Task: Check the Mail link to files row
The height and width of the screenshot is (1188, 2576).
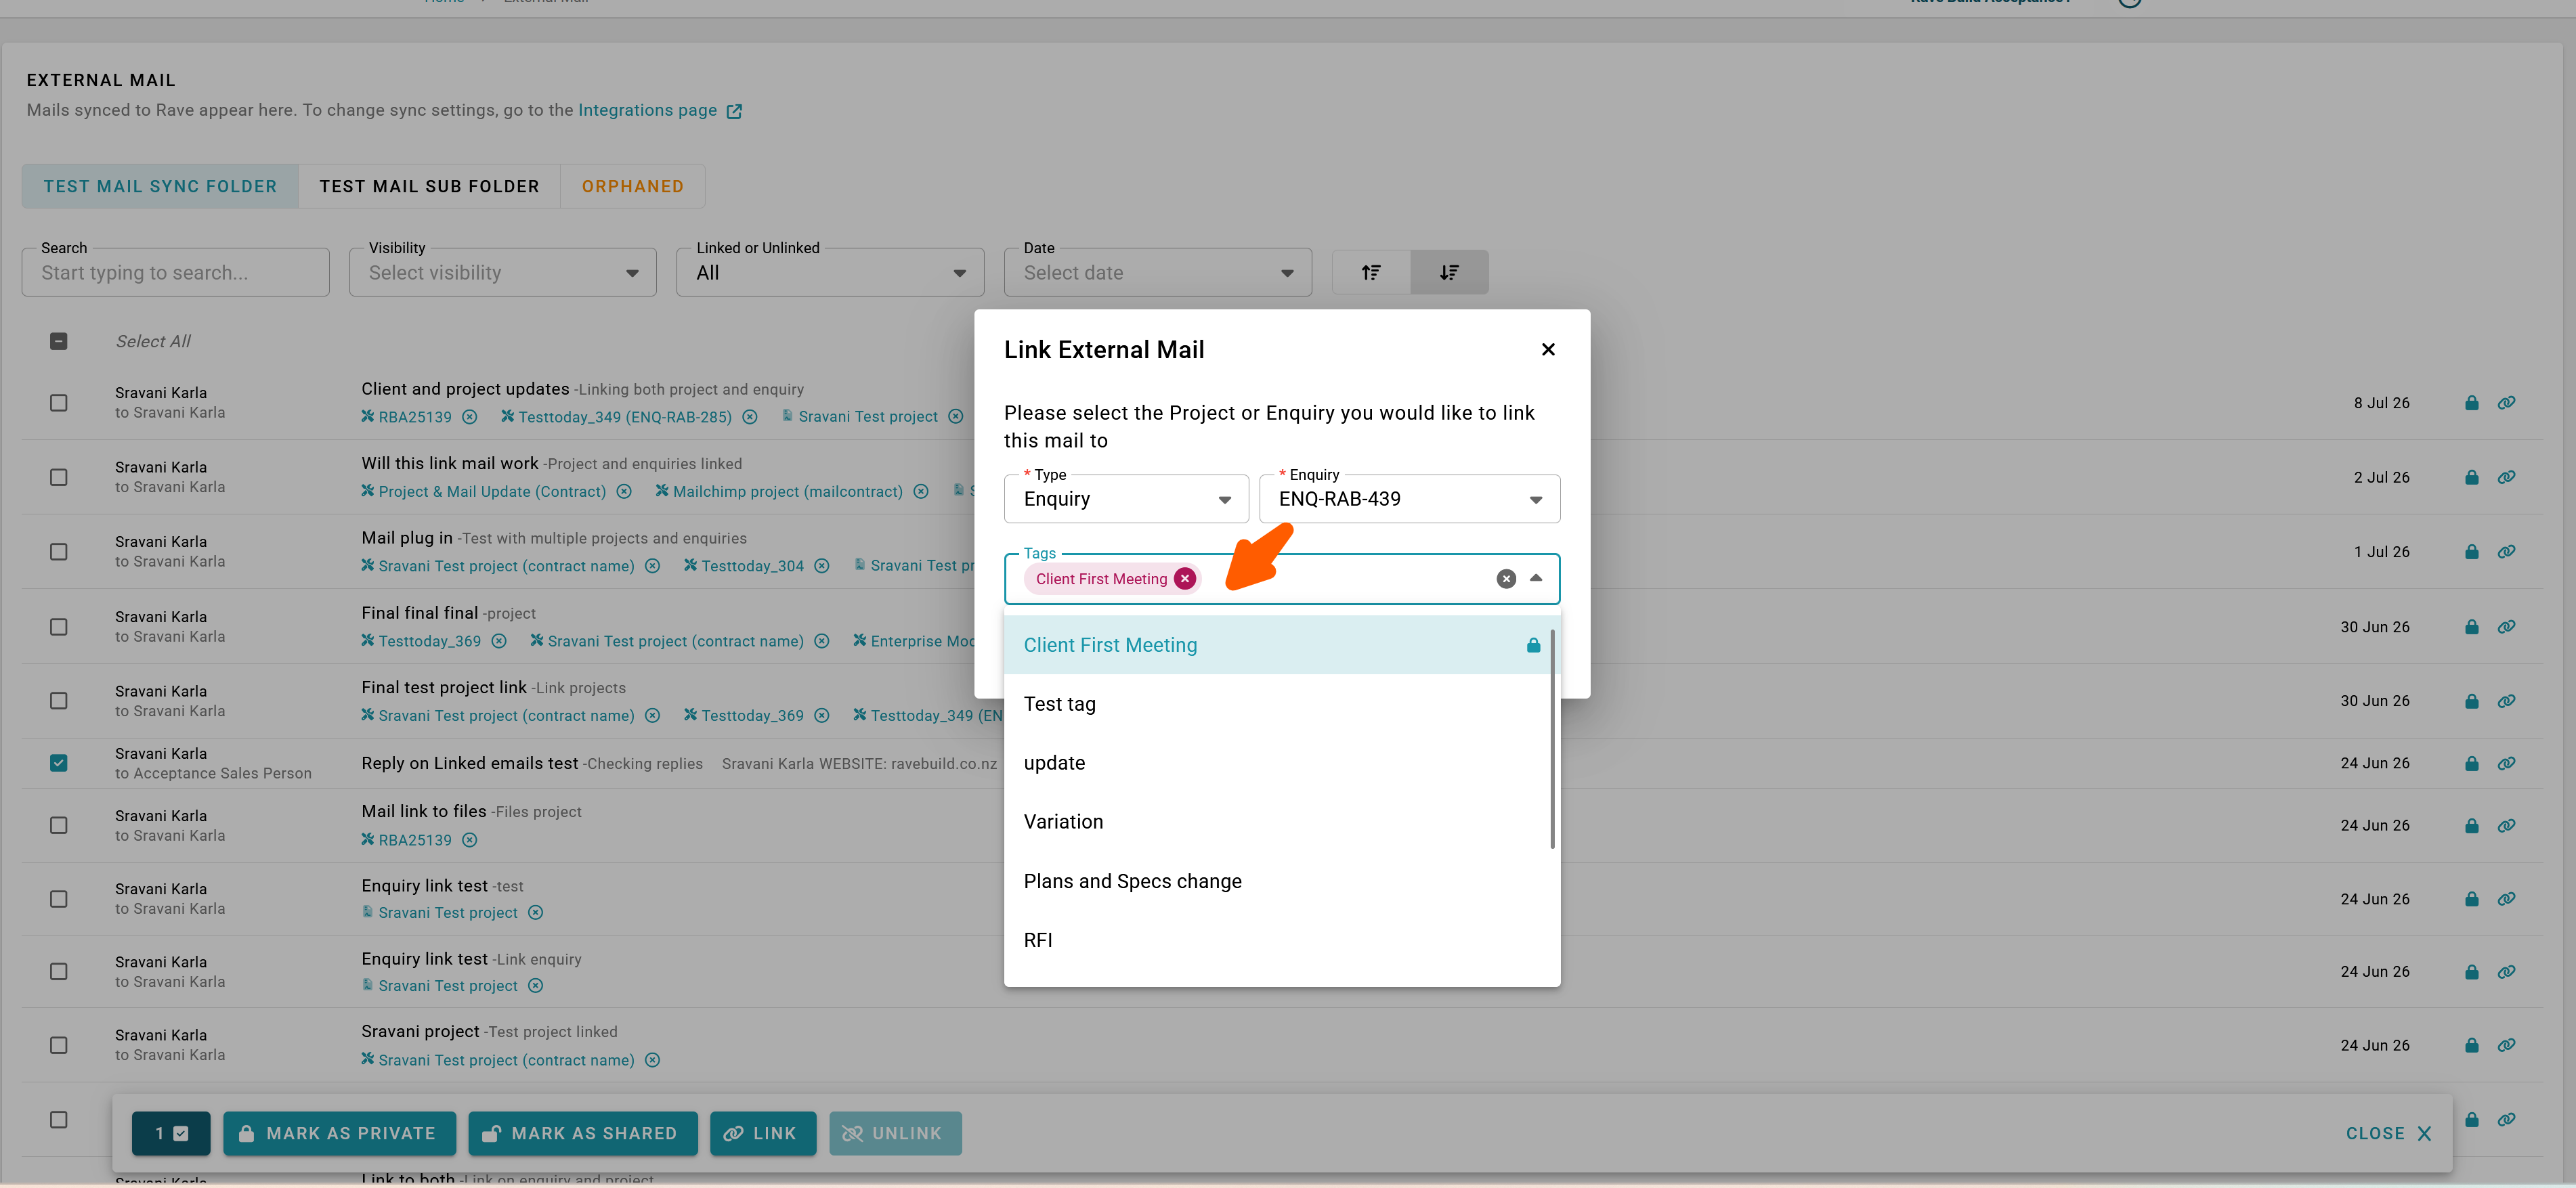Action: pos(59,826)
